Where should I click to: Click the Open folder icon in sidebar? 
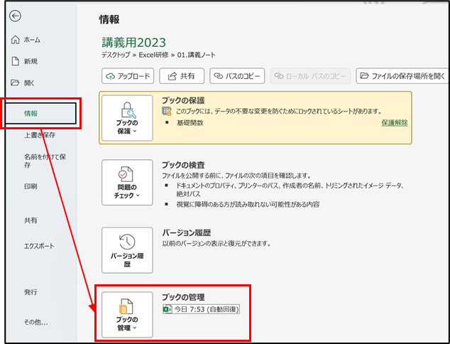[15, 82]
